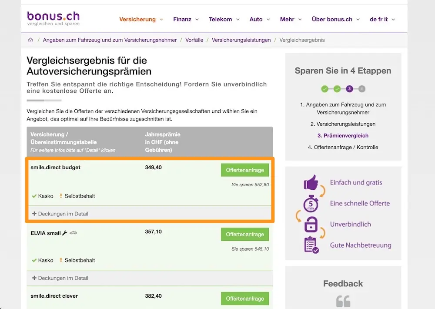Open the Telekom dropdown menu

click(224, 19)
